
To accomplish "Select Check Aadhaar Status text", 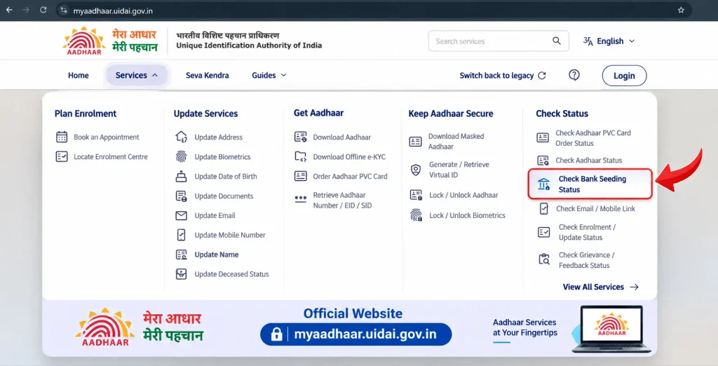I will click(x=589, y=161).
